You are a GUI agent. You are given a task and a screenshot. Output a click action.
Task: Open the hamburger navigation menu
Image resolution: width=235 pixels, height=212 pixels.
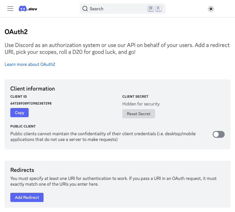(10, 9)
